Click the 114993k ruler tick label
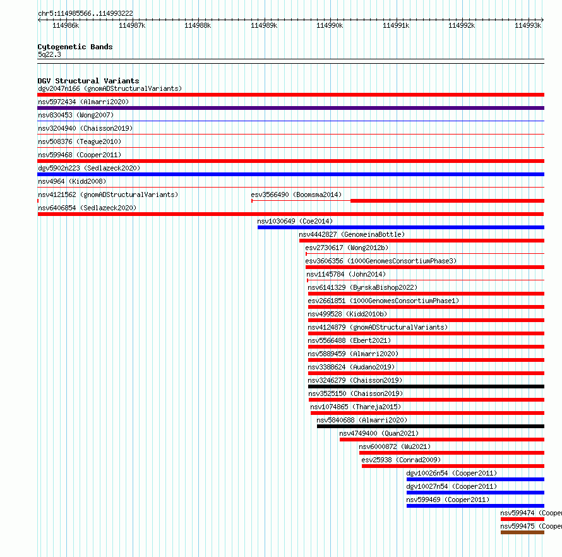Image resolution: width=562 pixels, height=557 pixels. coord(528,25)
